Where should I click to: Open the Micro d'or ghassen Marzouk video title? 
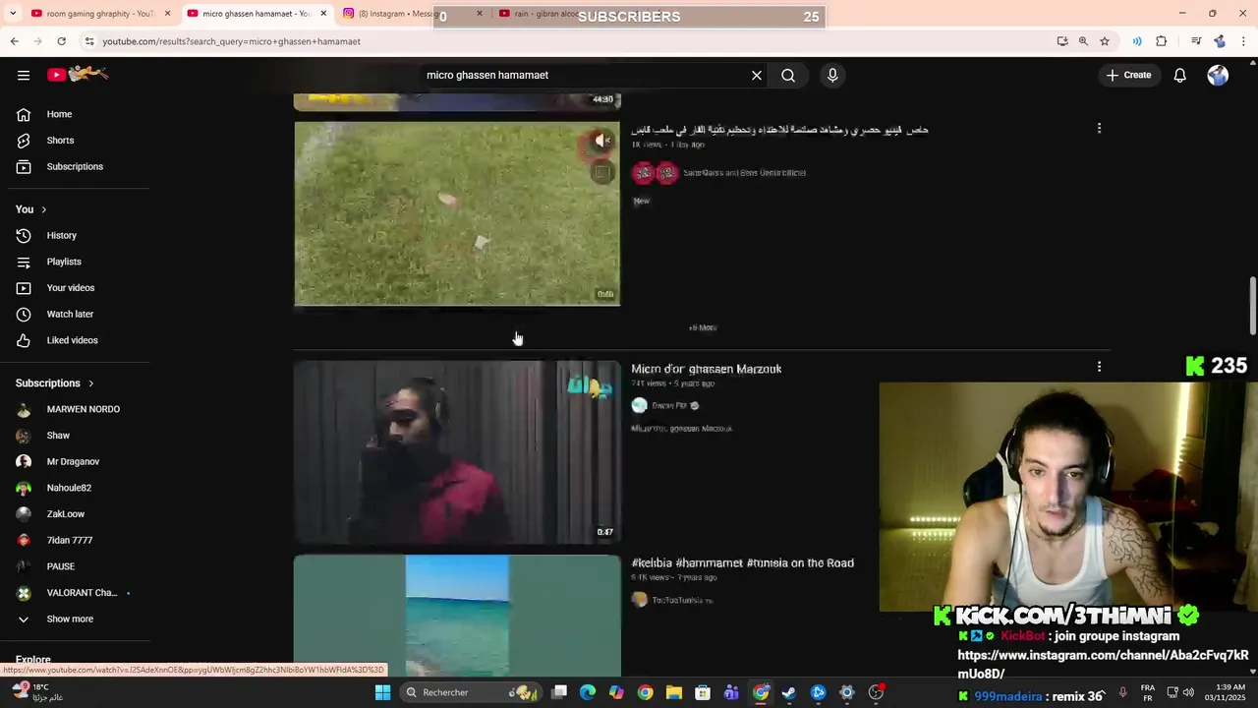point(707,369)
